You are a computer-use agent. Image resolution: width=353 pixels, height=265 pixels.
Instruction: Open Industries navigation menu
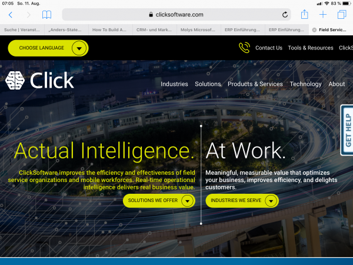coord(174,84)
